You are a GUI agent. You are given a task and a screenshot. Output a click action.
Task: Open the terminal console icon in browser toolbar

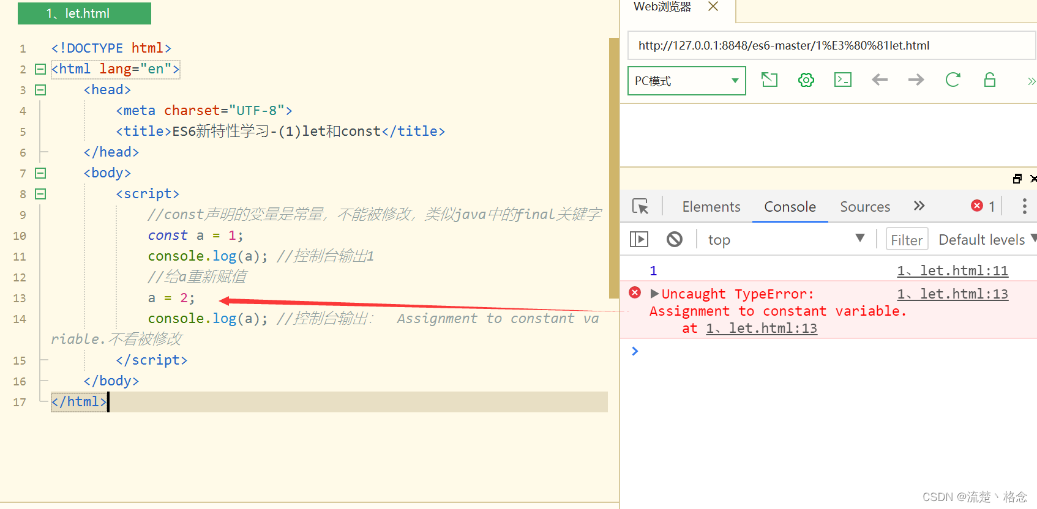(843, 80)
